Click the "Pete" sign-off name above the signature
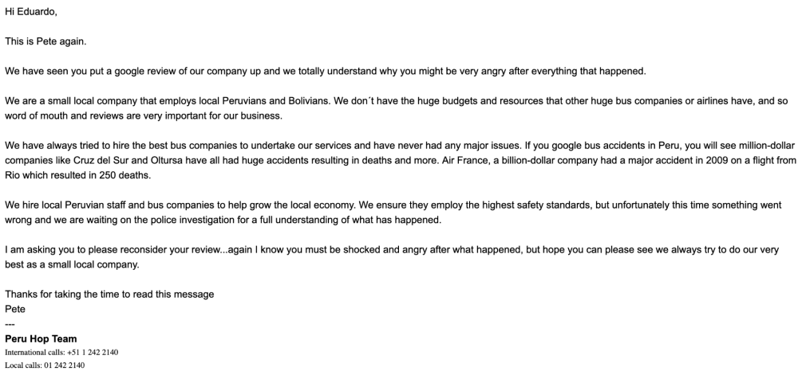 click(16, 308)
